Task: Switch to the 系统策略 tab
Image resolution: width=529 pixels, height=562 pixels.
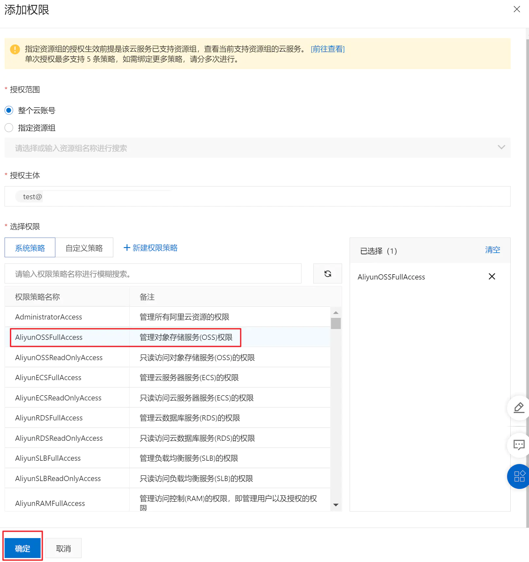Action: pos(30,248)
